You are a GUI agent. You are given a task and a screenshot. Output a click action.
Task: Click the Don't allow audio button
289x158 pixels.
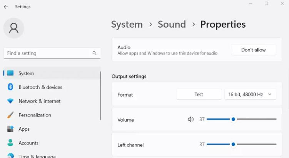click(x=254, y=50)
